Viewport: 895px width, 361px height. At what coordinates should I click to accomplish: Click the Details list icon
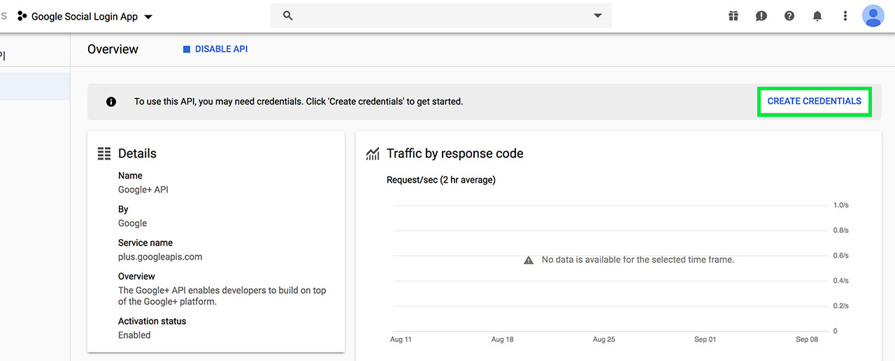coord(104,153)
